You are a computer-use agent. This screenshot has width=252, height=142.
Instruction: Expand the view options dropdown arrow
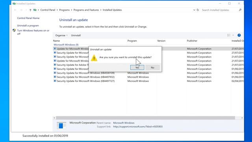coord(233,35)
